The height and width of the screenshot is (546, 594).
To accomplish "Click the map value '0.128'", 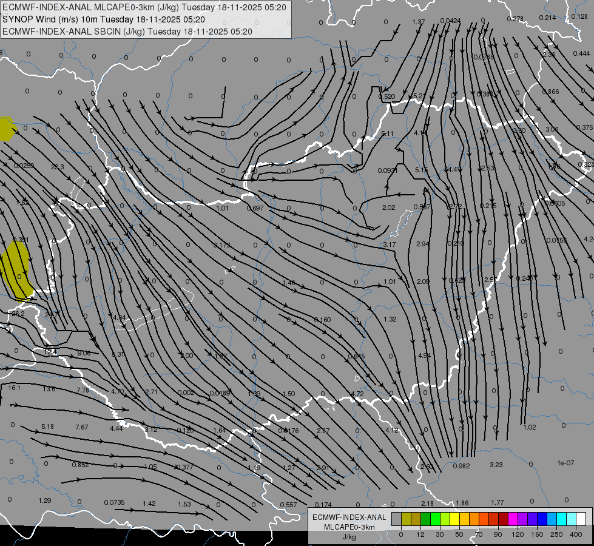I will (579, 16).
